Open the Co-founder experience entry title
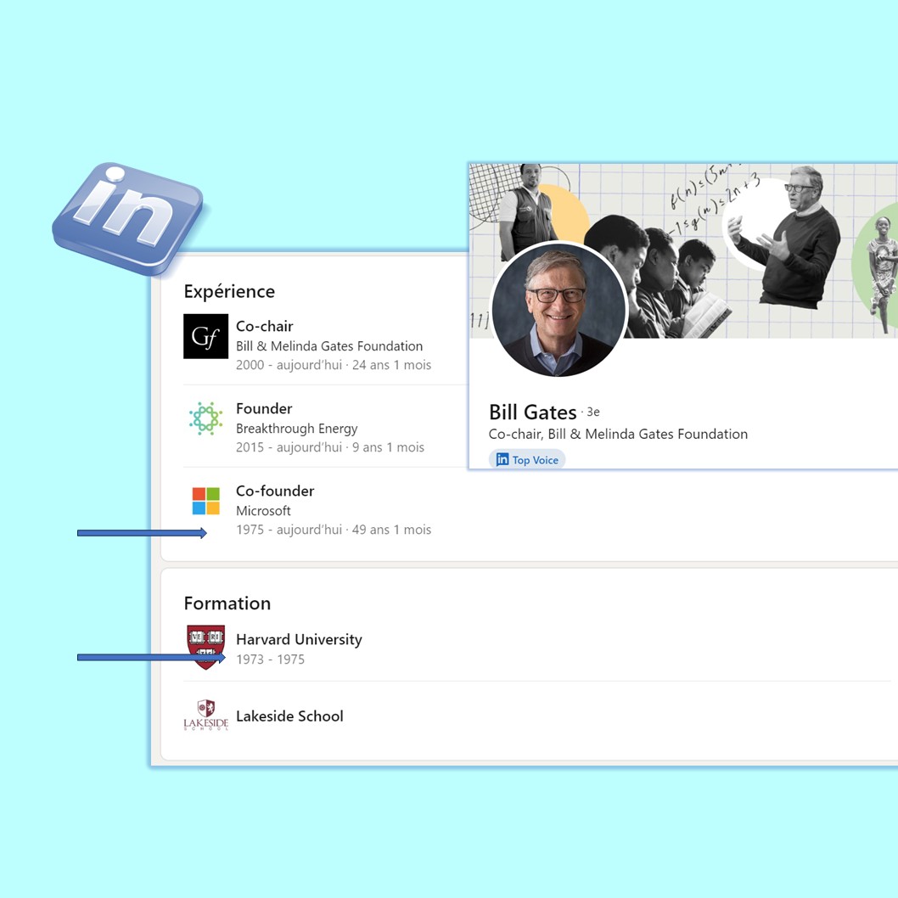The height and width of the screenshot is (898, 898). tap(275, 491)
